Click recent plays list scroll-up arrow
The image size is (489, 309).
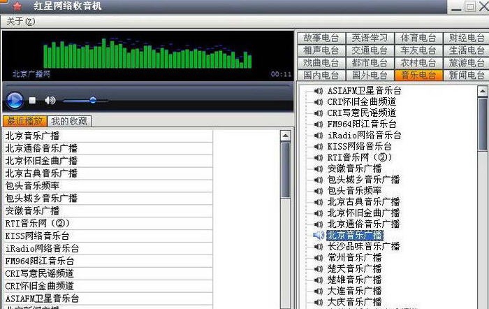click(x=285, y=136)
